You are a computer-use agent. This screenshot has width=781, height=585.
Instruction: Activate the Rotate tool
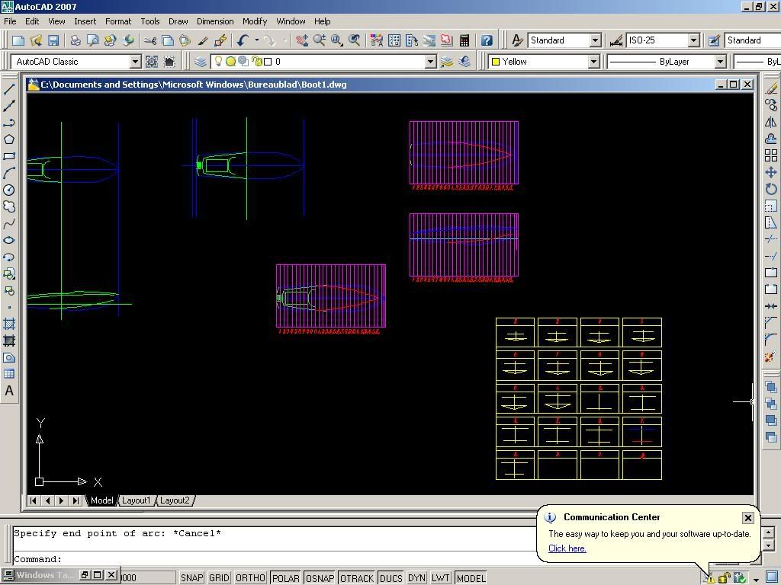coord(771,189)
